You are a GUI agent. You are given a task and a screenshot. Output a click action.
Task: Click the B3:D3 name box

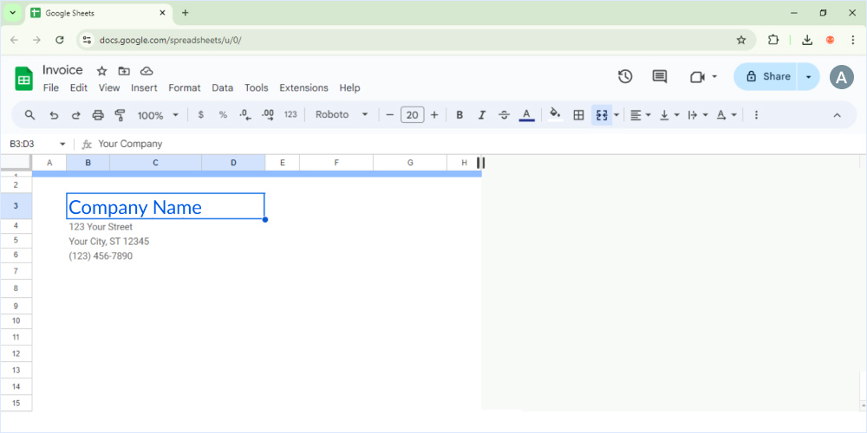coord(33,144)
